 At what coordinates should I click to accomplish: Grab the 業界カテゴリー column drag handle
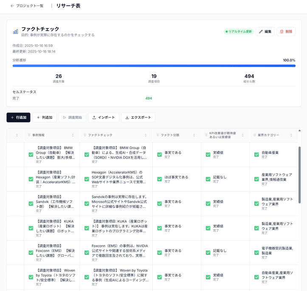click(x=255, y=135)
